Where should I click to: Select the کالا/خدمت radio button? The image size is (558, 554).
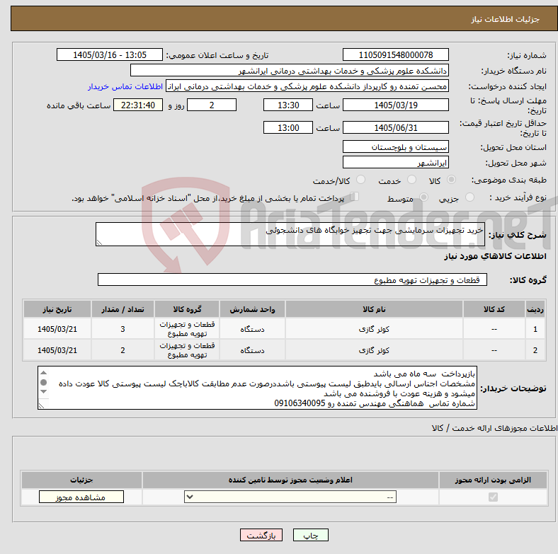[x=361, y=180]
